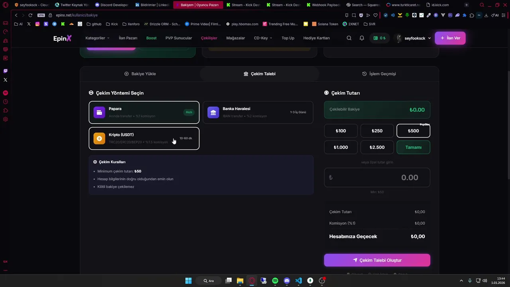Viewport: 510px width, 287px height.
Task: Choose the ₺250 preset amount
Action: pos(377,131)
